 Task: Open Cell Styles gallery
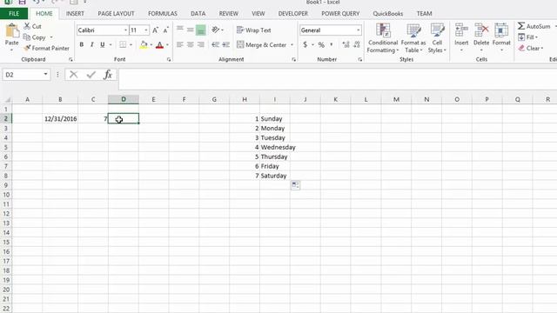point(437,38)
